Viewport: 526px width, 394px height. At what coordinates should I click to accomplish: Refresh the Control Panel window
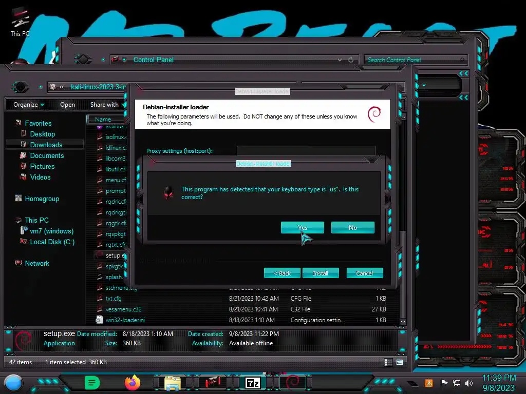(351, 60)
